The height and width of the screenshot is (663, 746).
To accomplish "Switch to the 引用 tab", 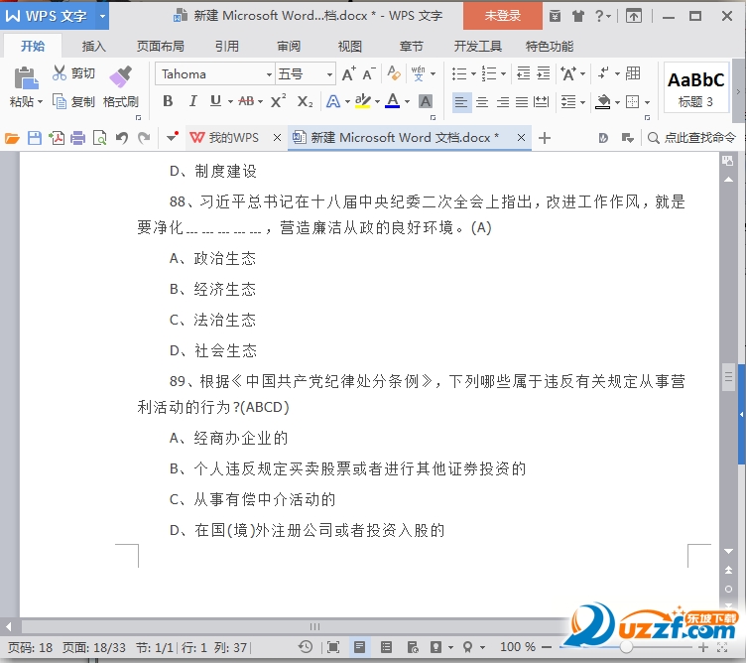I will pos(227,47).
